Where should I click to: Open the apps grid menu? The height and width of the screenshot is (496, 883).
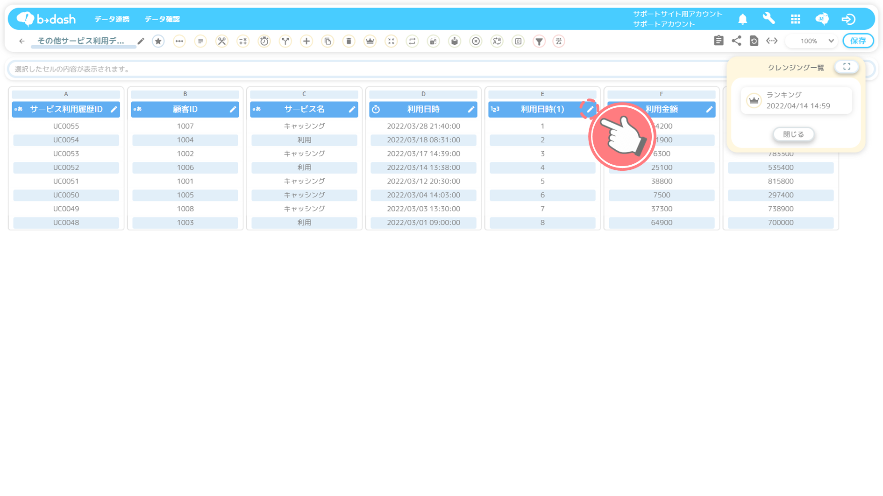pyautogui.click(x=796, y=19)
